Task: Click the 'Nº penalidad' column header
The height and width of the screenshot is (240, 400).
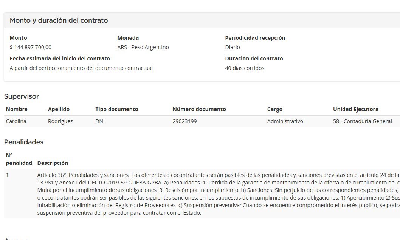Action: 19,159
